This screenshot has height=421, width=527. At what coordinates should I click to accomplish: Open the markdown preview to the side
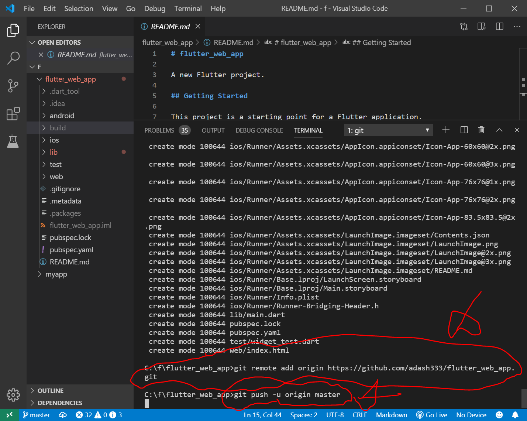481,27
